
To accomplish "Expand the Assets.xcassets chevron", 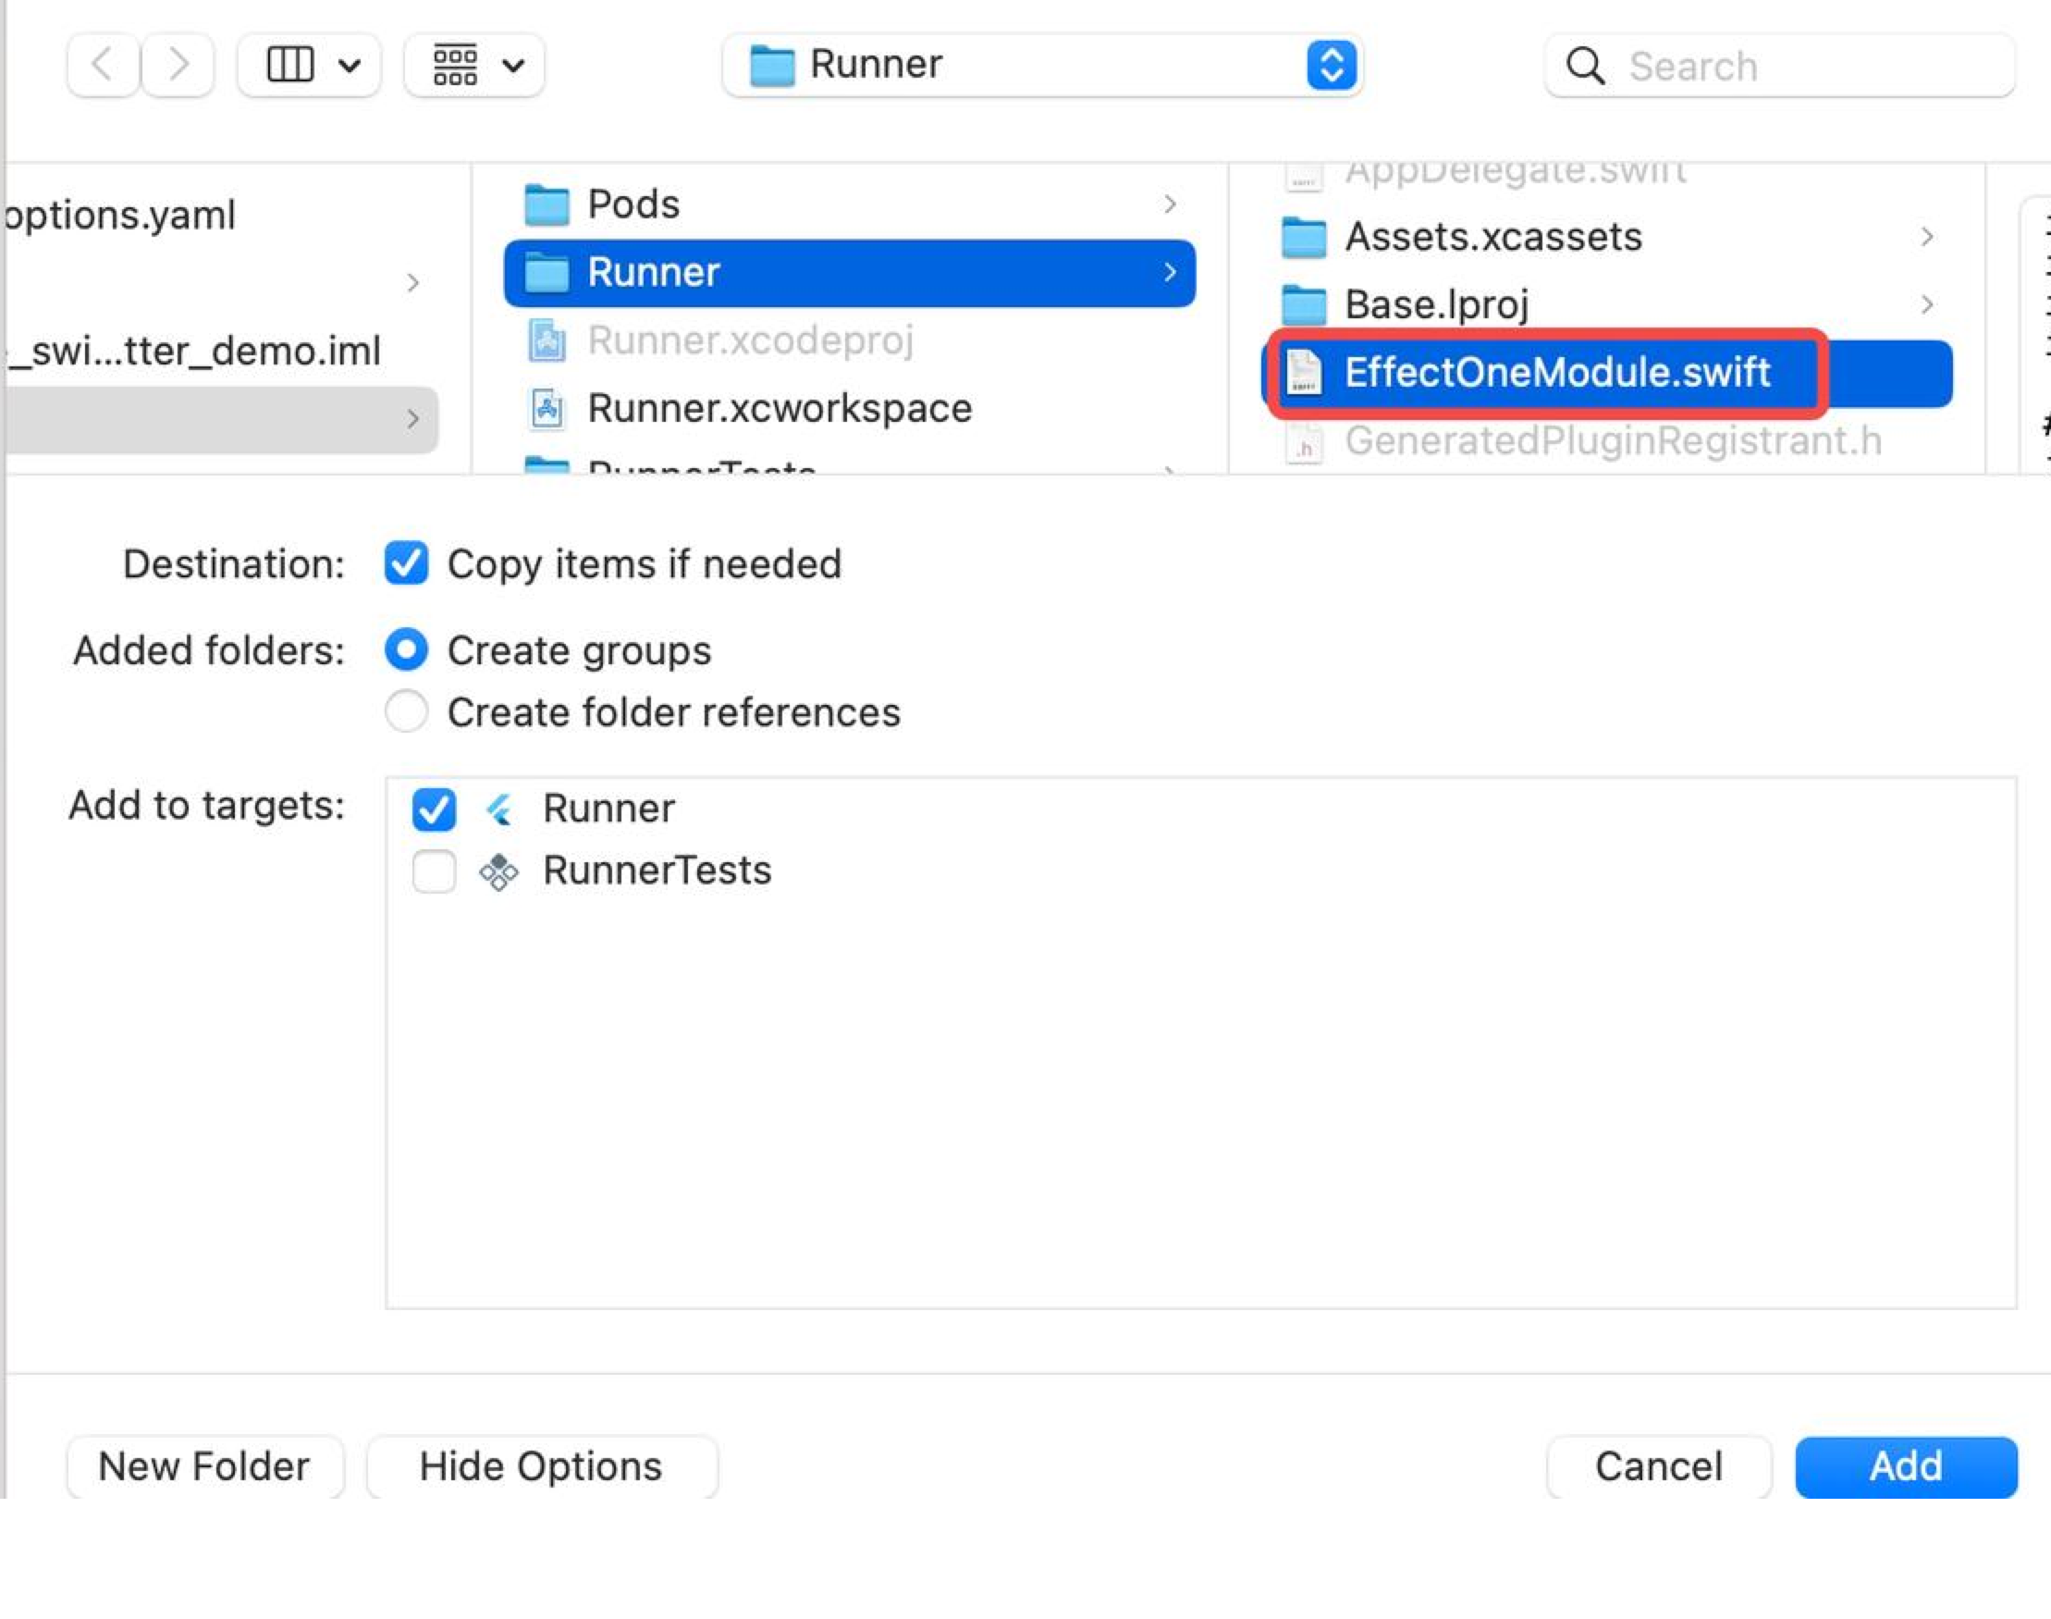I will coord(1927,237).
